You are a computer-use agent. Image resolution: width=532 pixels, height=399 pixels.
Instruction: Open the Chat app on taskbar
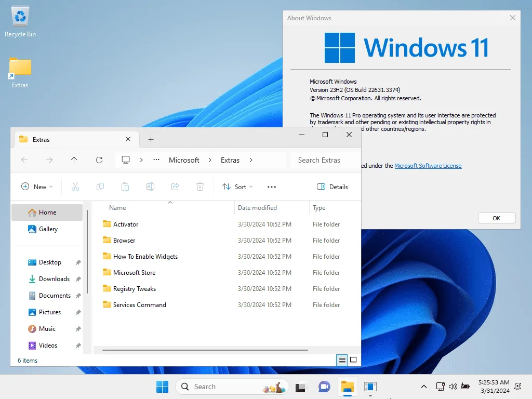324,387
